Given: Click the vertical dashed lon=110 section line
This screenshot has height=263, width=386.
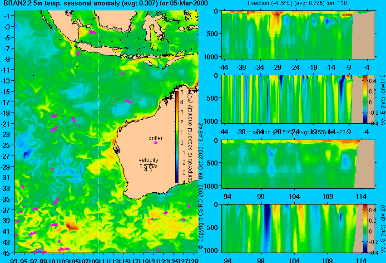Looking at the screenshot, I should point(99,131).
